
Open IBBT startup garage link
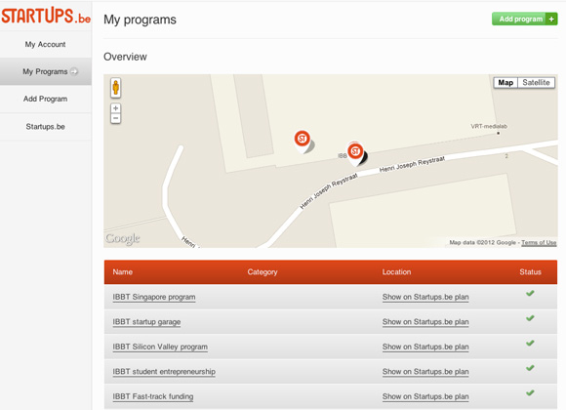(x=146, y=322)
